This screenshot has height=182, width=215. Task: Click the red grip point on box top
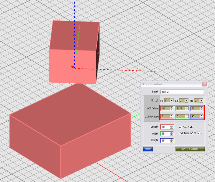[x=74, y=36]
